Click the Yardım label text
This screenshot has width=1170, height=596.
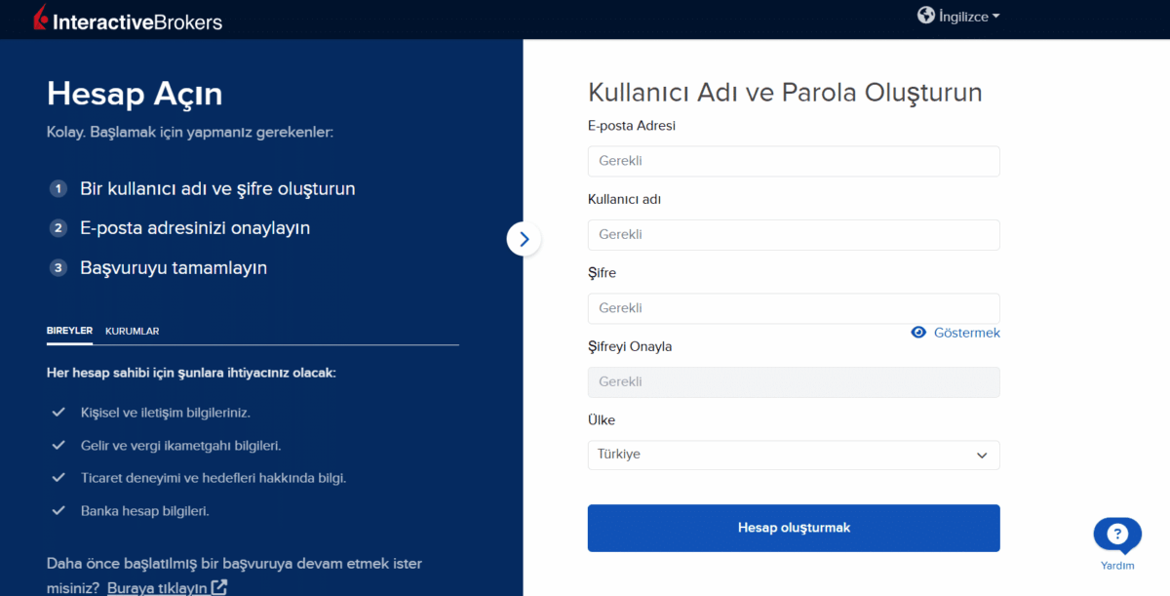click(1117, 566)
